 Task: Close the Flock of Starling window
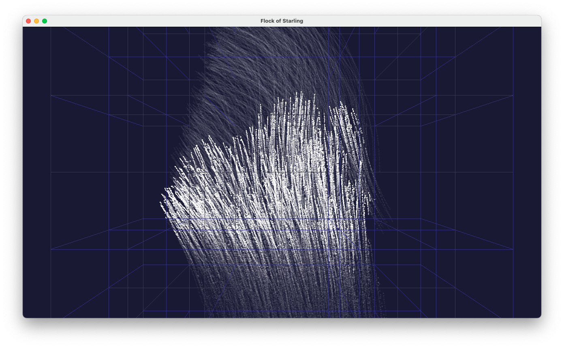[x=28, y=21]
